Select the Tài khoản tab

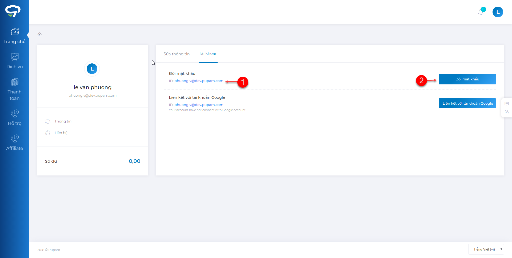click(x=208, y=54)
